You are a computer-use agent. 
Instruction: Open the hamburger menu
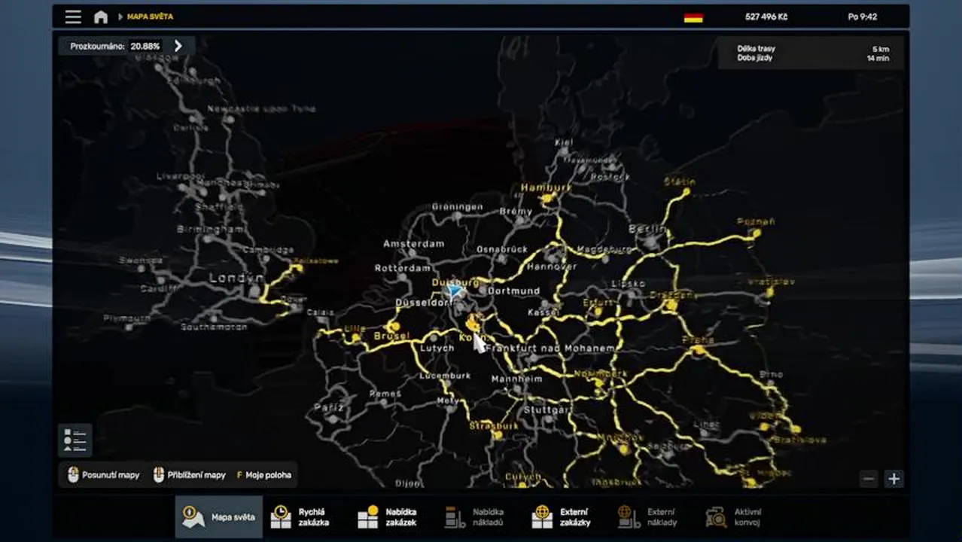coord(73,17)
